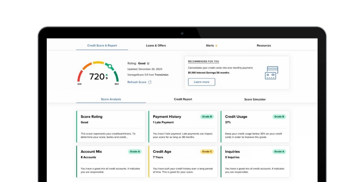Click the Grade C badge on Credit Age
This screenshot has width=364, height=182.
[x=207, y=151]
